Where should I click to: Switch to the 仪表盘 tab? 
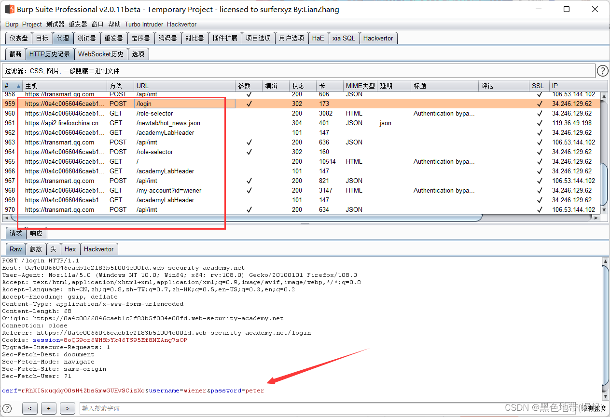(x=19, y=38)
